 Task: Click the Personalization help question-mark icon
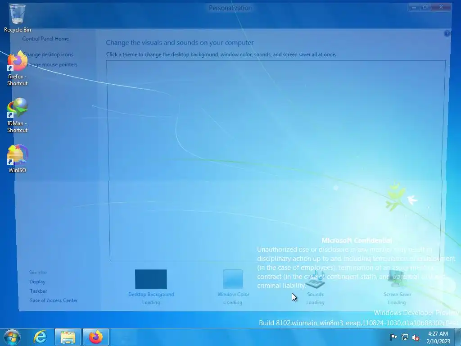pos(447,33)
